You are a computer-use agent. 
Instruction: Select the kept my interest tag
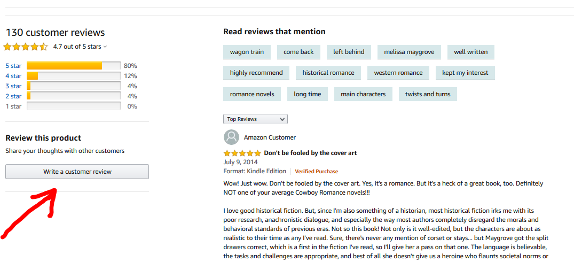click(x=465, y=73)
